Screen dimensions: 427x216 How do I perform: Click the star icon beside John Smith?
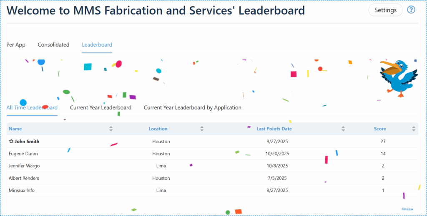[11, 142]
